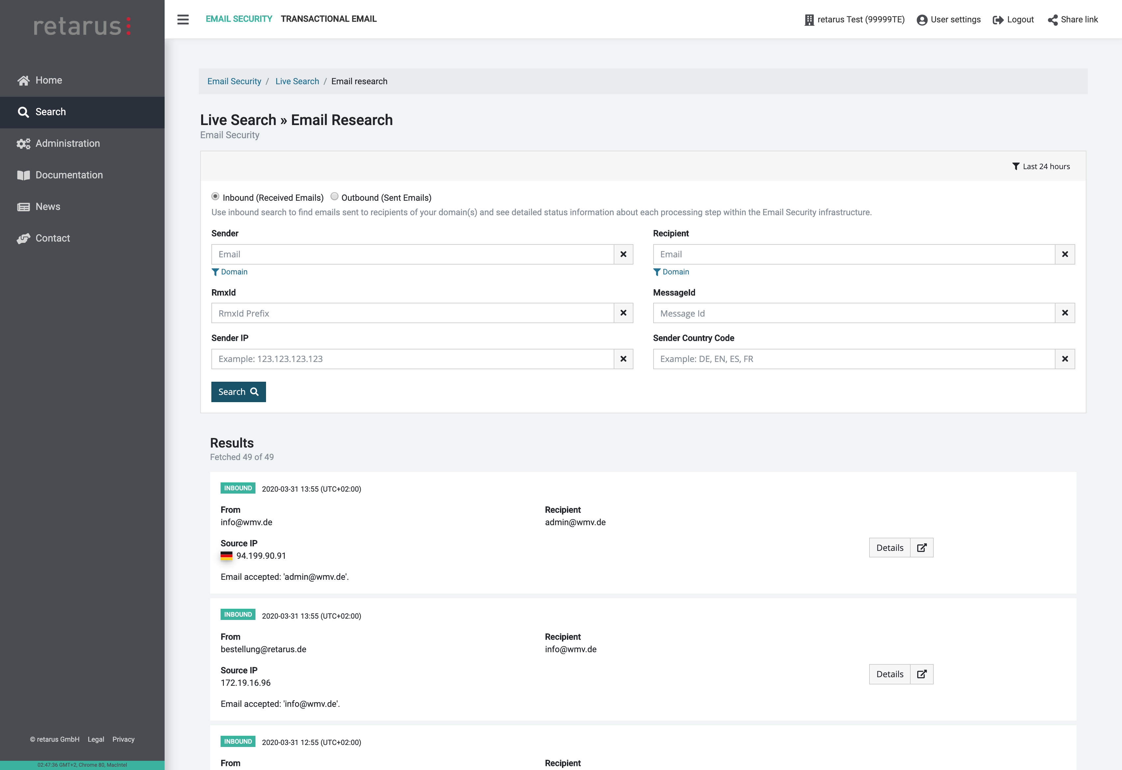
Task: Click the German flag beside 94.199.90.91
Action: tap(227, 556)
